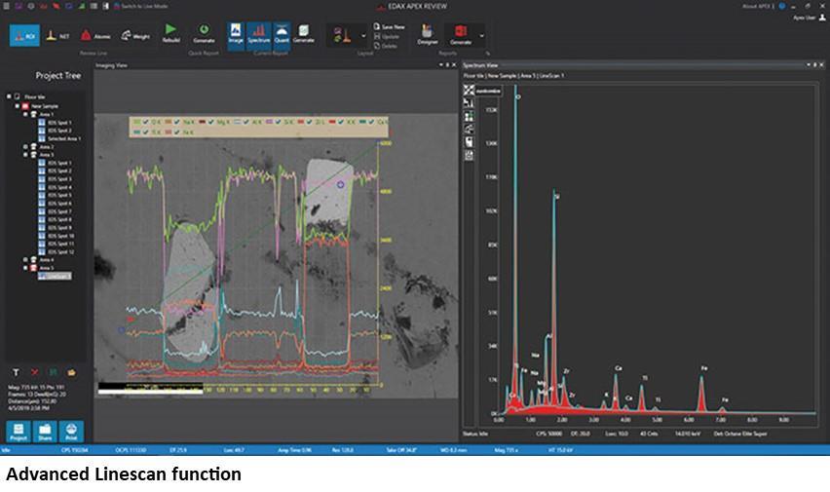Image resolution: width=830 pixels, height=492 pixels.
Task: Click Save New layout
Action: (389, 26)
